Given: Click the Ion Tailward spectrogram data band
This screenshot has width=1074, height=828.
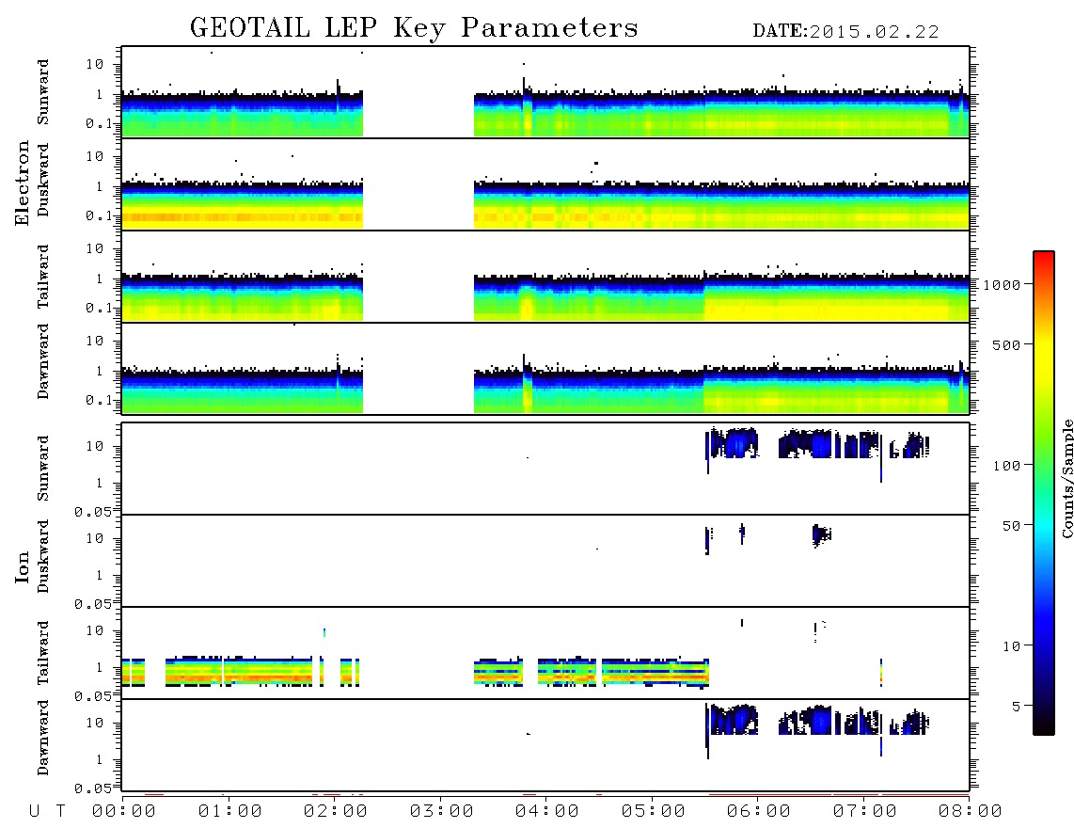Looking at the screenshot, I should [x=415, y=672].
